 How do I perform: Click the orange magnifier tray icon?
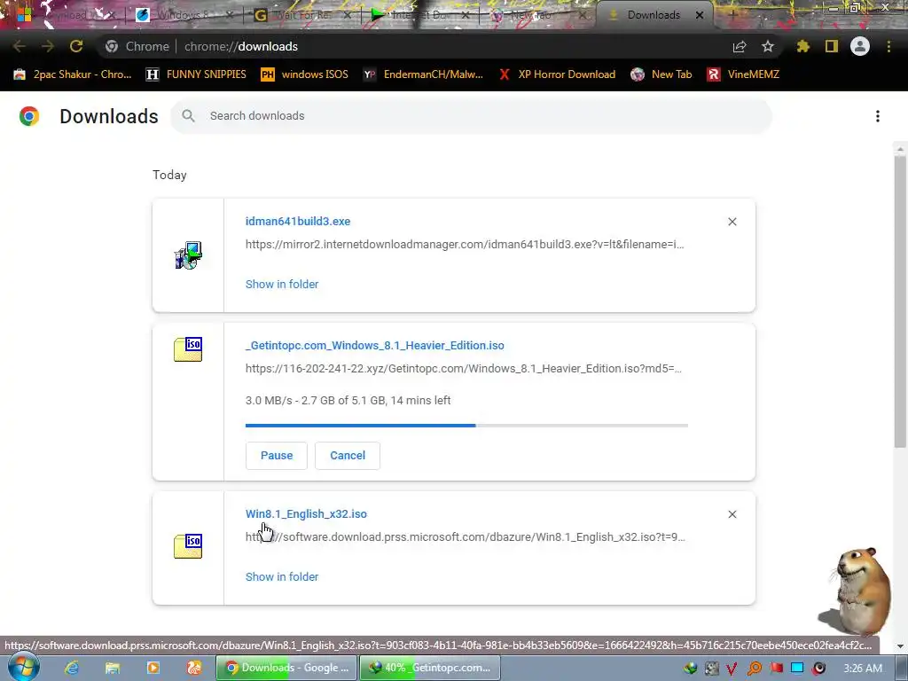pos(754,669)
